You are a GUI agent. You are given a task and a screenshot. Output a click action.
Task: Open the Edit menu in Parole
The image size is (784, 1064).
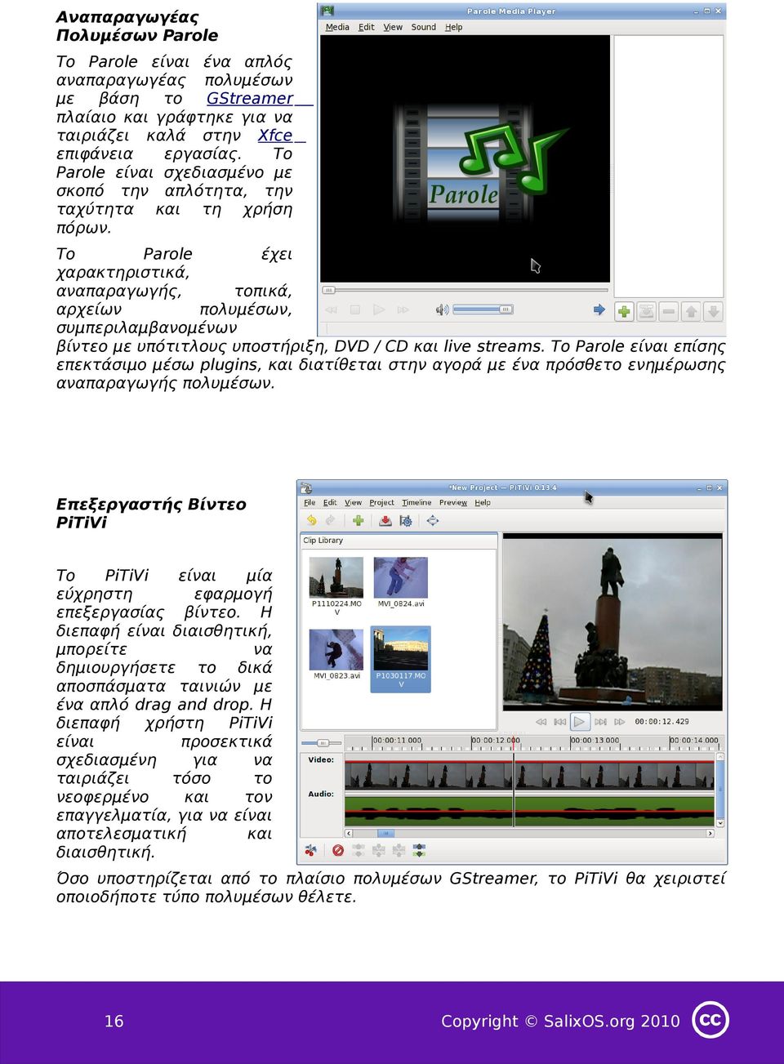point(367,27)
